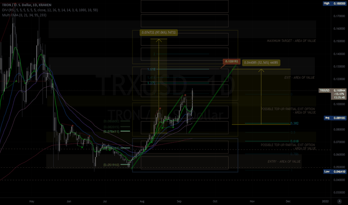This screenshot has height=205, width=348.
Task: Click the red 0.128192 price callout
Action: [x=232, y=61]
